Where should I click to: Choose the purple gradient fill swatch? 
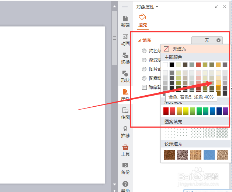click(x=226, y=111)
